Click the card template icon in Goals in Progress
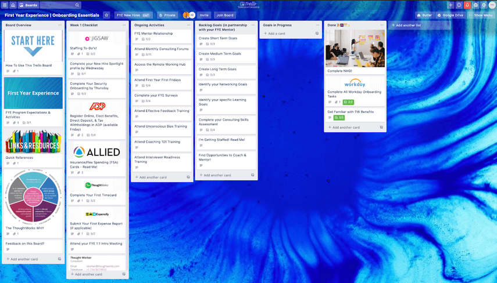 (317, 34)
